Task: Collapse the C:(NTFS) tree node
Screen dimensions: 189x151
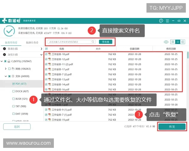Action: (x=2, y=61)
